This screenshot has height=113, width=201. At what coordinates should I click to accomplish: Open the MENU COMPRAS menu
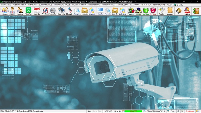click(x=109, y=5)
